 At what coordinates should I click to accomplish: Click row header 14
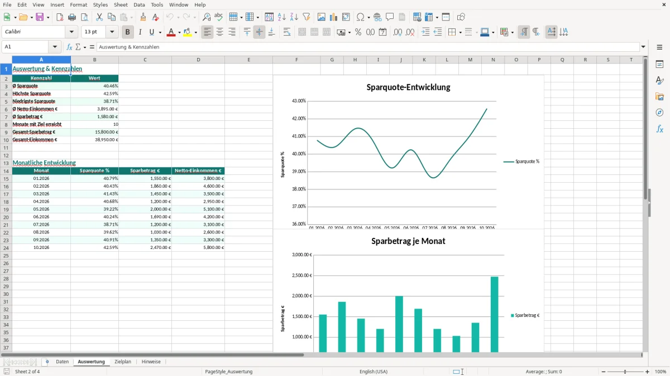pyautogui.click(x=6, y=171)
